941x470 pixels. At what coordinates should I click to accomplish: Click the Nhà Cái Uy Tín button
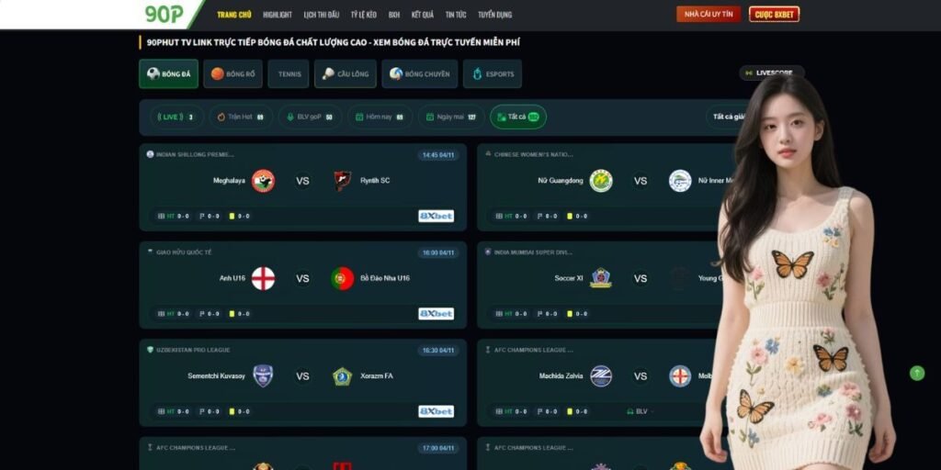click(x=709, y=14)
